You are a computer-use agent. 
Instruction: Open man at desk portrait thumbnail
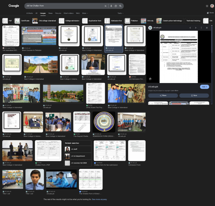tap(93, 64)
